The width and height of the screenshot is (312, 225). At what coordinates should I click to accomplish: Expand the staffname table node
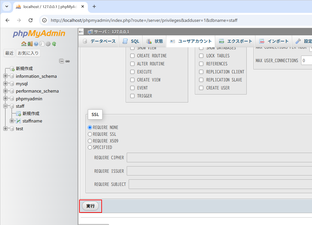click(x=12, y=121)
